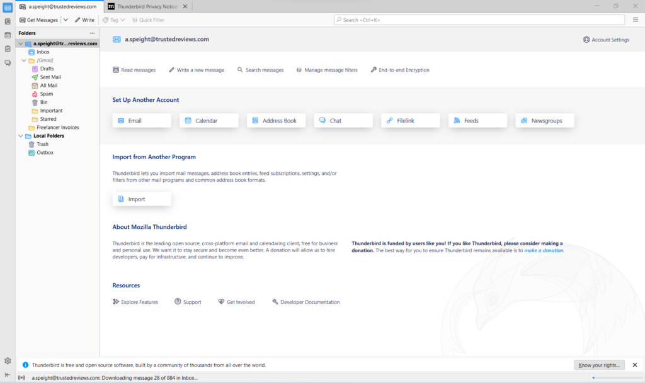Open Get Messages dropdown arrow

pyautogui.click(x=66, y=19)
